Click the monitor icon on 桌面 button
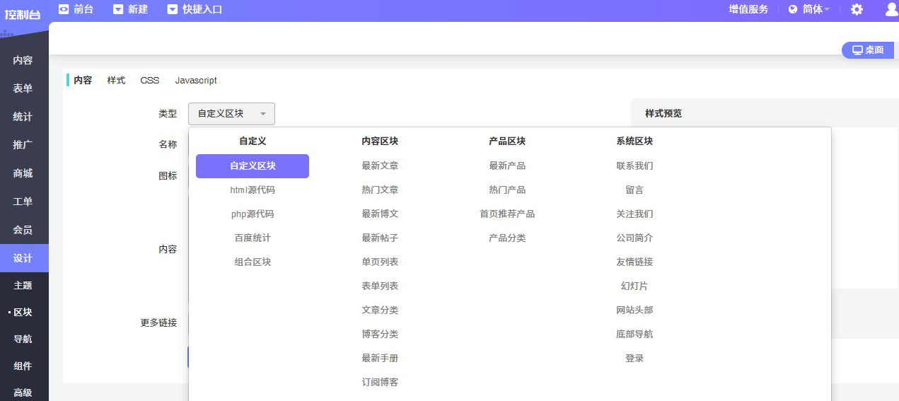This screenshot has width=899, height=401. click(857, 50)
